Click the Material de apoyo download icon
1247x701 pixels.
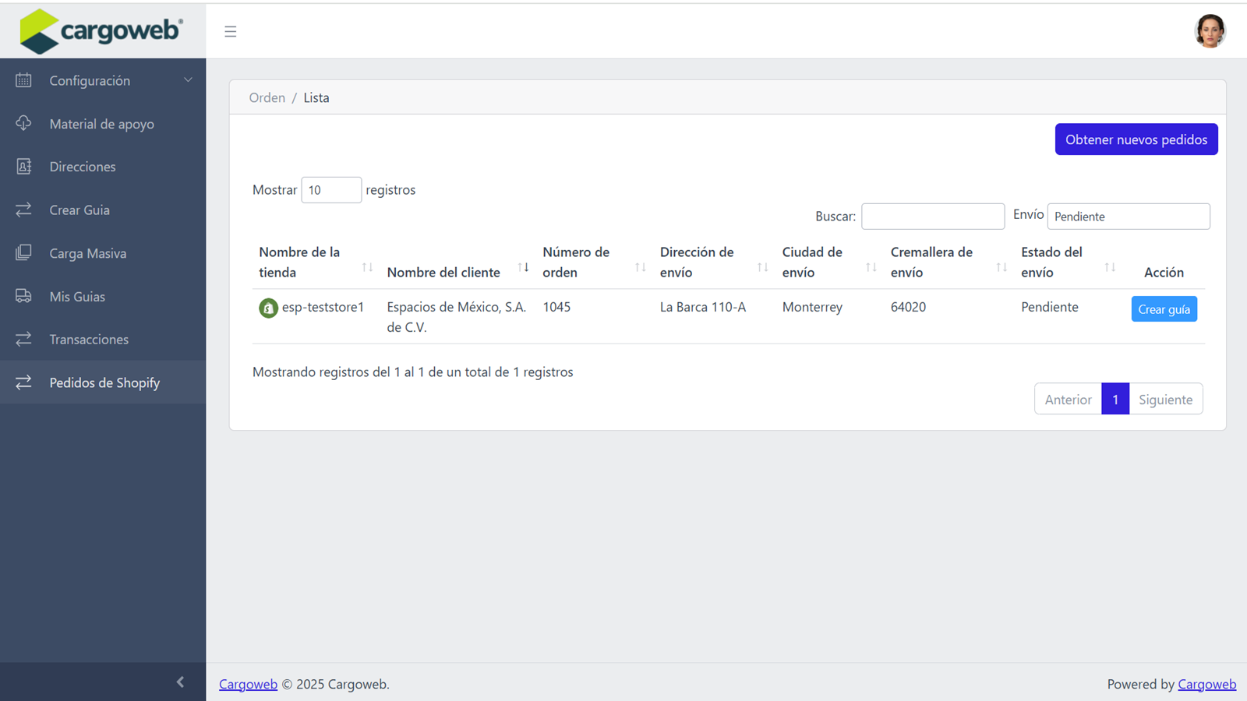(x=23, y=123)
